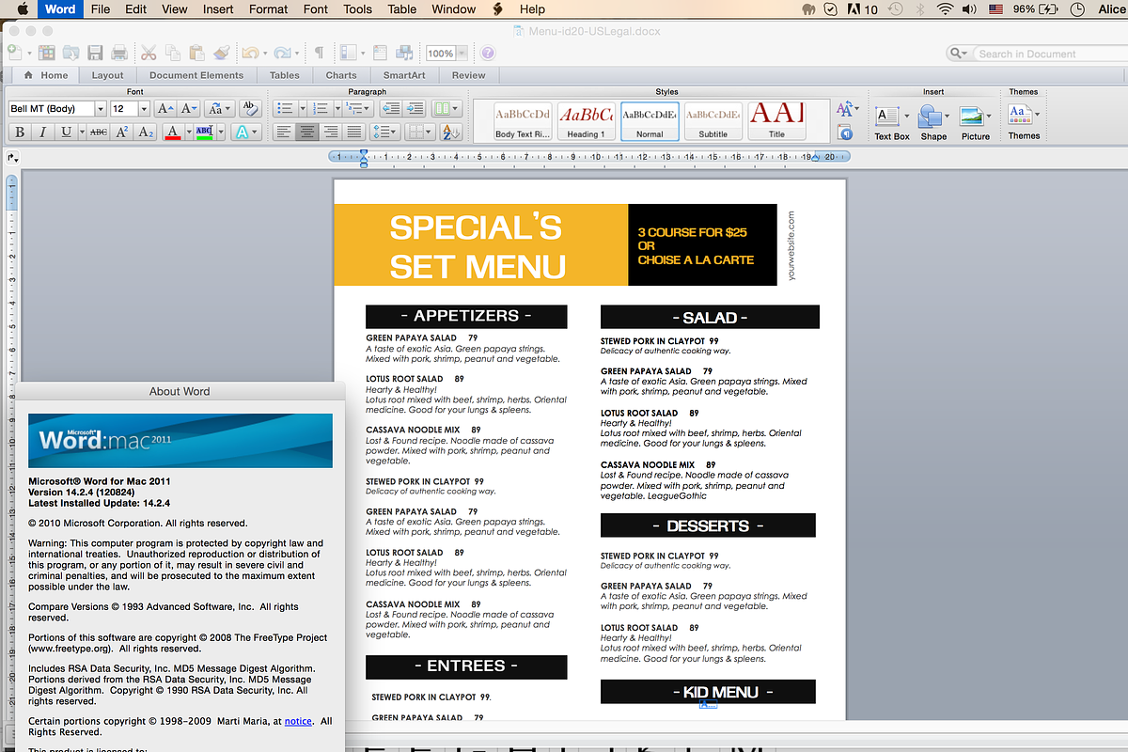The height and width of the screenshot is (752, 1128).
Task: Apply the Heading 1 style
Action: pyautogui.click(x=586, y=121)
